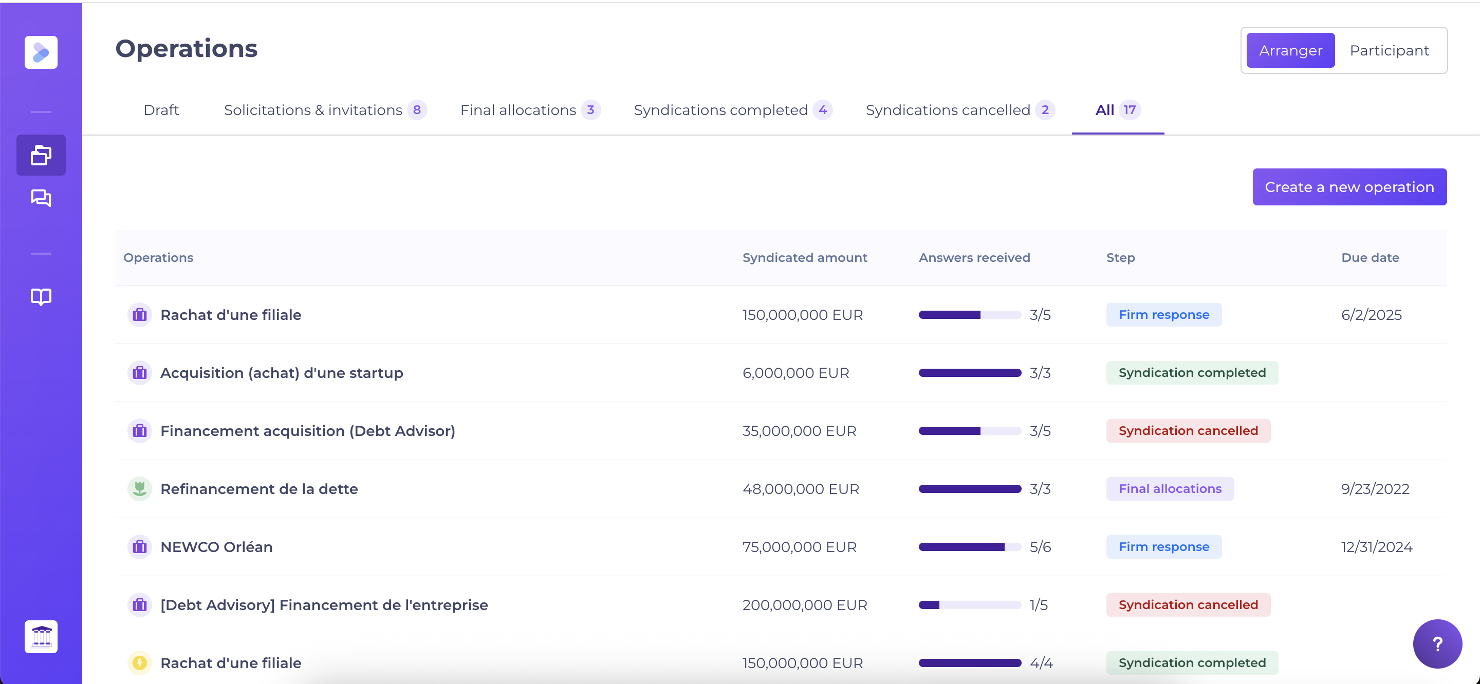Switch to Participant view
Screen dimensions: 1480x684
click(1389, 50)
